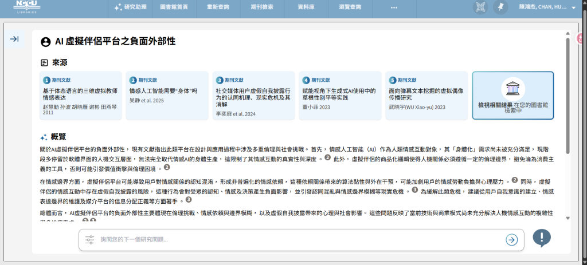Open 資料庫 databases
This screenshot has height=265, width=587.
[306, 7]
